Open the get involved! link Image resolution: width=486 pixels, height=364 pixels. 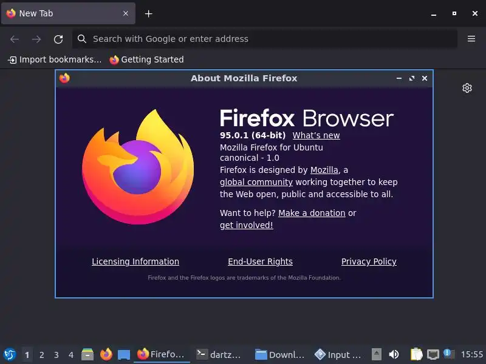point(247,225)
